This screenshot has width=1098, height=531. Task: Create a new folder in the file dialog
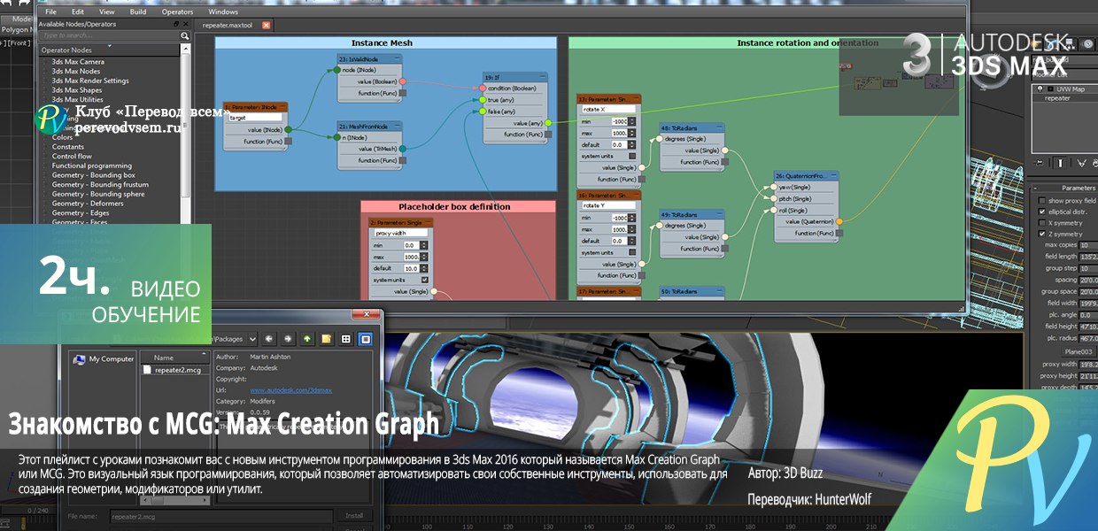tap(327, 338)
